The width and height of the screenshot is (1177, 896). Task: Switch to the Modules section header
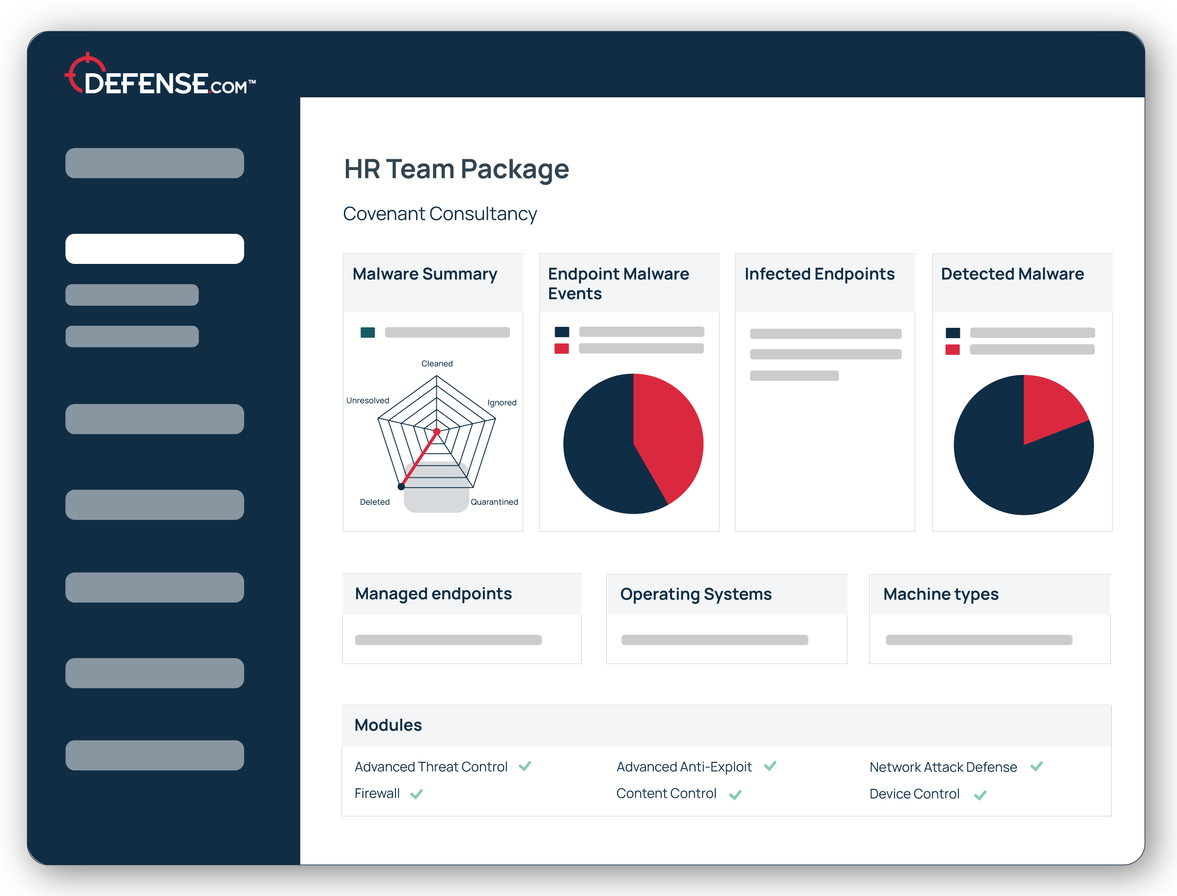[388, 725]
